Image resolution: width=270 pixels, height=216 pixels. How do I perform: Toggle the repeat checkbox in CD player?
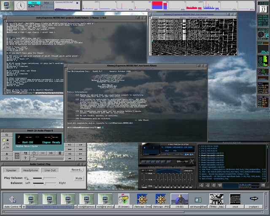pos(4,144)
